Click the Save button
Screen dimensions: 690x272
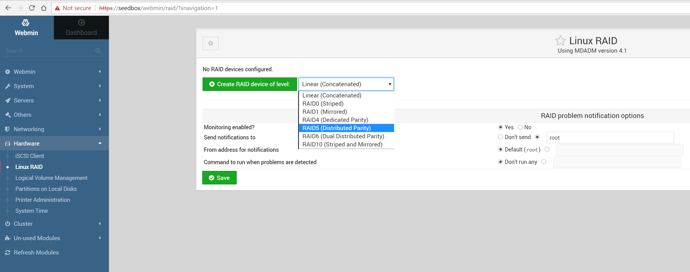(219, 178)
